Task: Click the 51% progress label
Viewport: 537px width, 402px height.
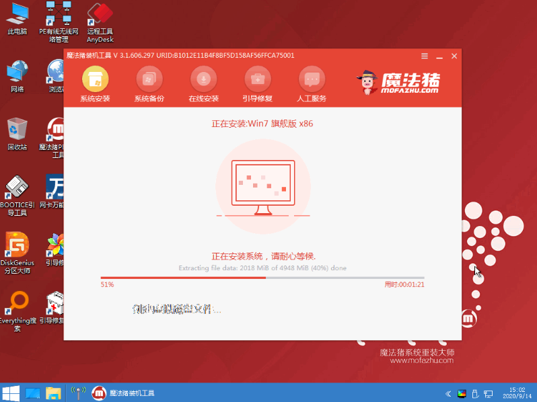Action: coord(107,284)
